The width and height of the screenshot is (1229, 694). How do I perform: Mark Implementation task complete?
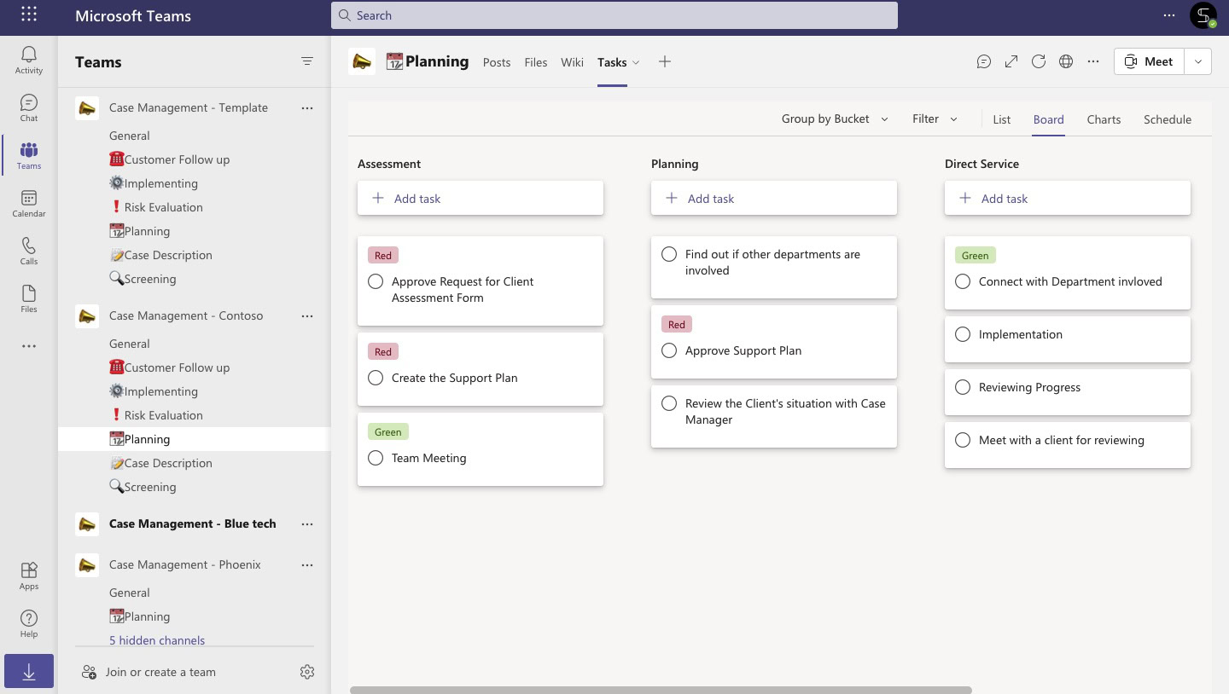tap(963, 334)
